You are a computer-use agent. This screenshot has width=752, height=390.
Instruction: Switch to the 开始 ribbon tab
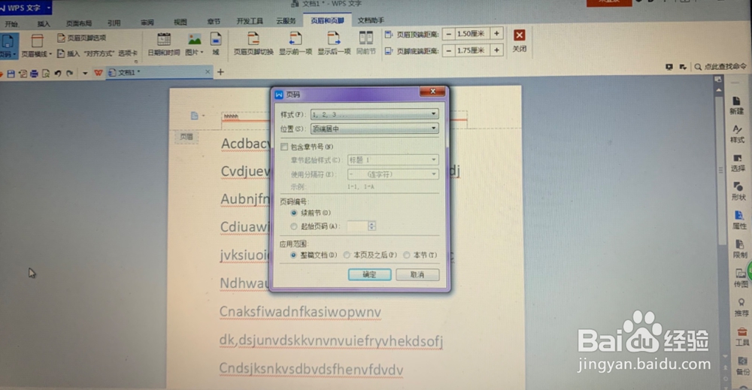pos(11,23)
